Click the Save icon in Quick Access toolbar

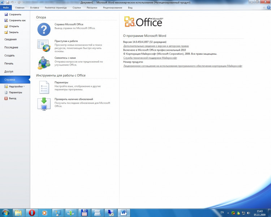pyautogui.click(x=8, y=3)
